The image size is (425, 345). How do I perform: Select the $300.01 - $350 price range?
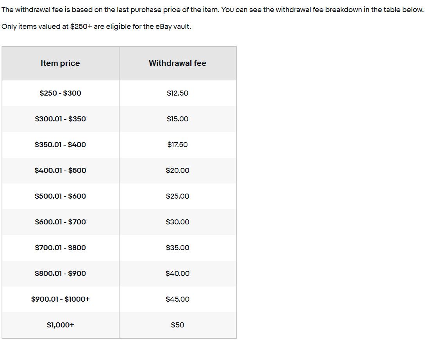point(60,119)
